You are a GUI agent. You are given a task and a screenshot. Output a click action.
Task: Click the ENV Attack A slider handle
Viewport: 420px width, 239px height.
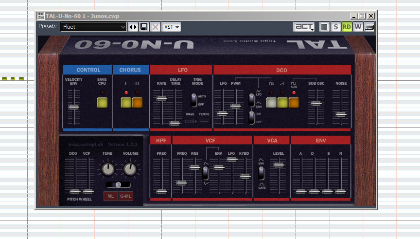coord(301,191)
